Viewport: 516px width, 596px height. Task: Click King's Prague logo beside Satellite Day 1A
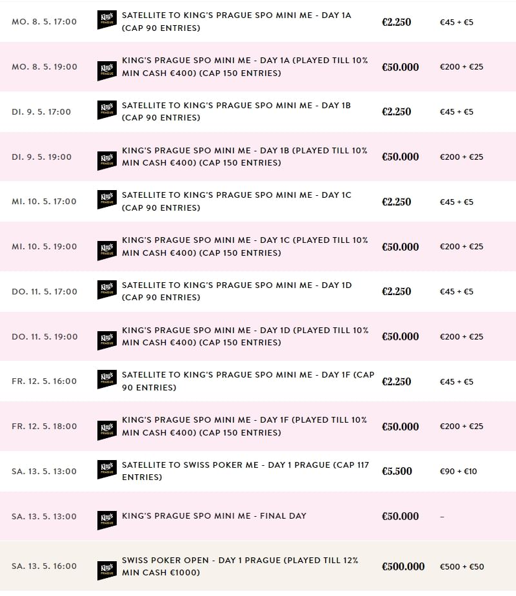[107, 21]
